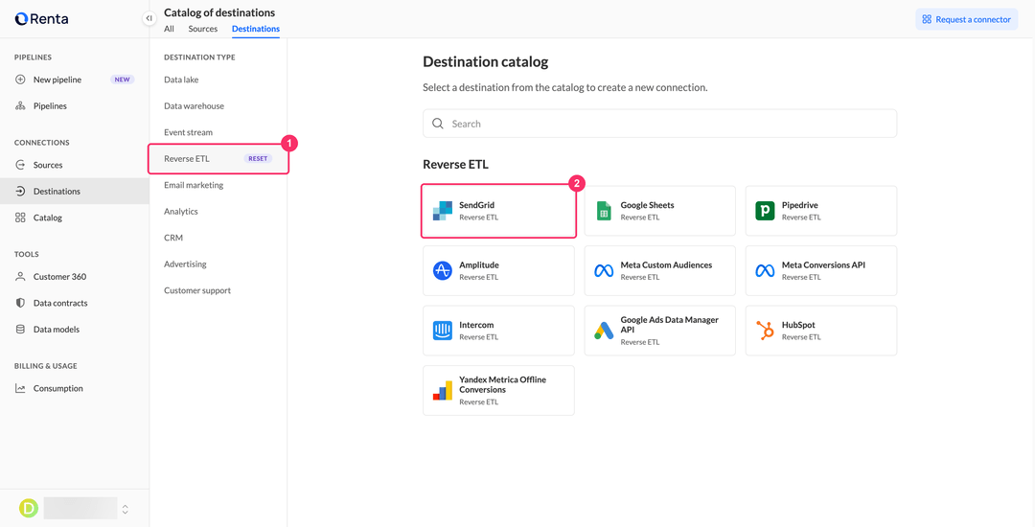1035x527 pixels.
Task: Choose the Intercom card title
Action: (476, 325)
